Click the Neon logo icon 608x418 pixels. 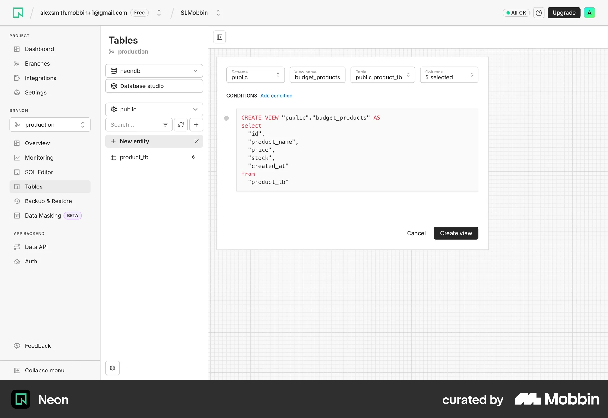pos(18,13)
